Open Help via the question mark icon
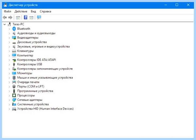This screenshot has height=140, width=196. tap(25, 17)
